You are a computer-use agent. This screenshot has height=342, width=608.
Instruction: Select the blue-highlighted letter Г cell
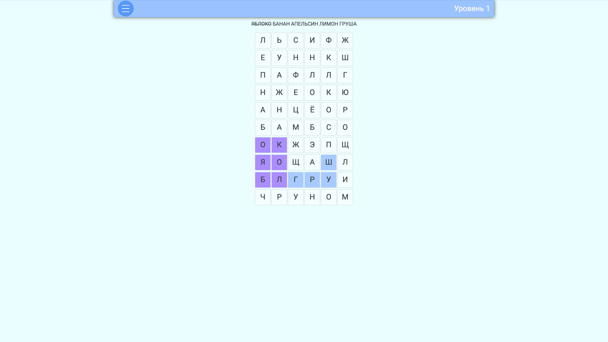pos(295,180)
